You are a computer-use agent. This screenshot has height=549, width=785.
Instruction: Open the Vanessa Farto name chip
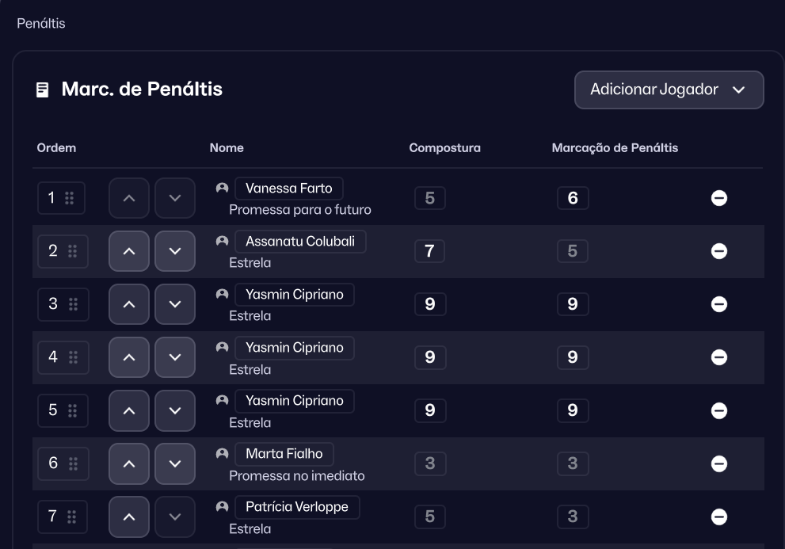pyautogui.click(x=289, y=189)
